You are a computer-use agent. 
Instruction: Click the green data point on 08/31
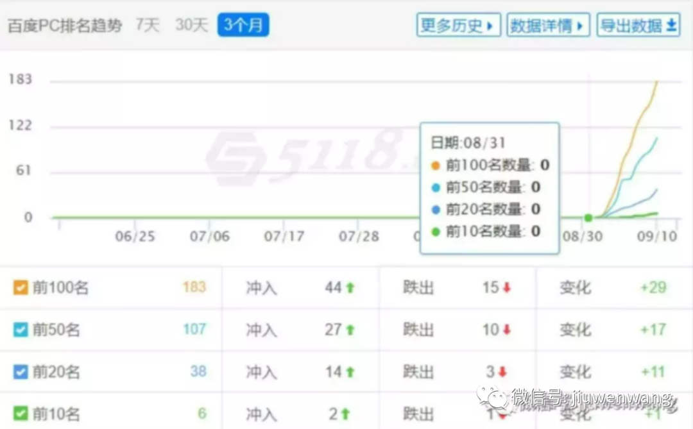point(588,217)
